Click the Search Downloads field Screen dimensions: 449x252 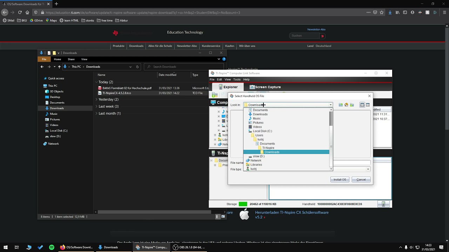(x=183, y=66)
